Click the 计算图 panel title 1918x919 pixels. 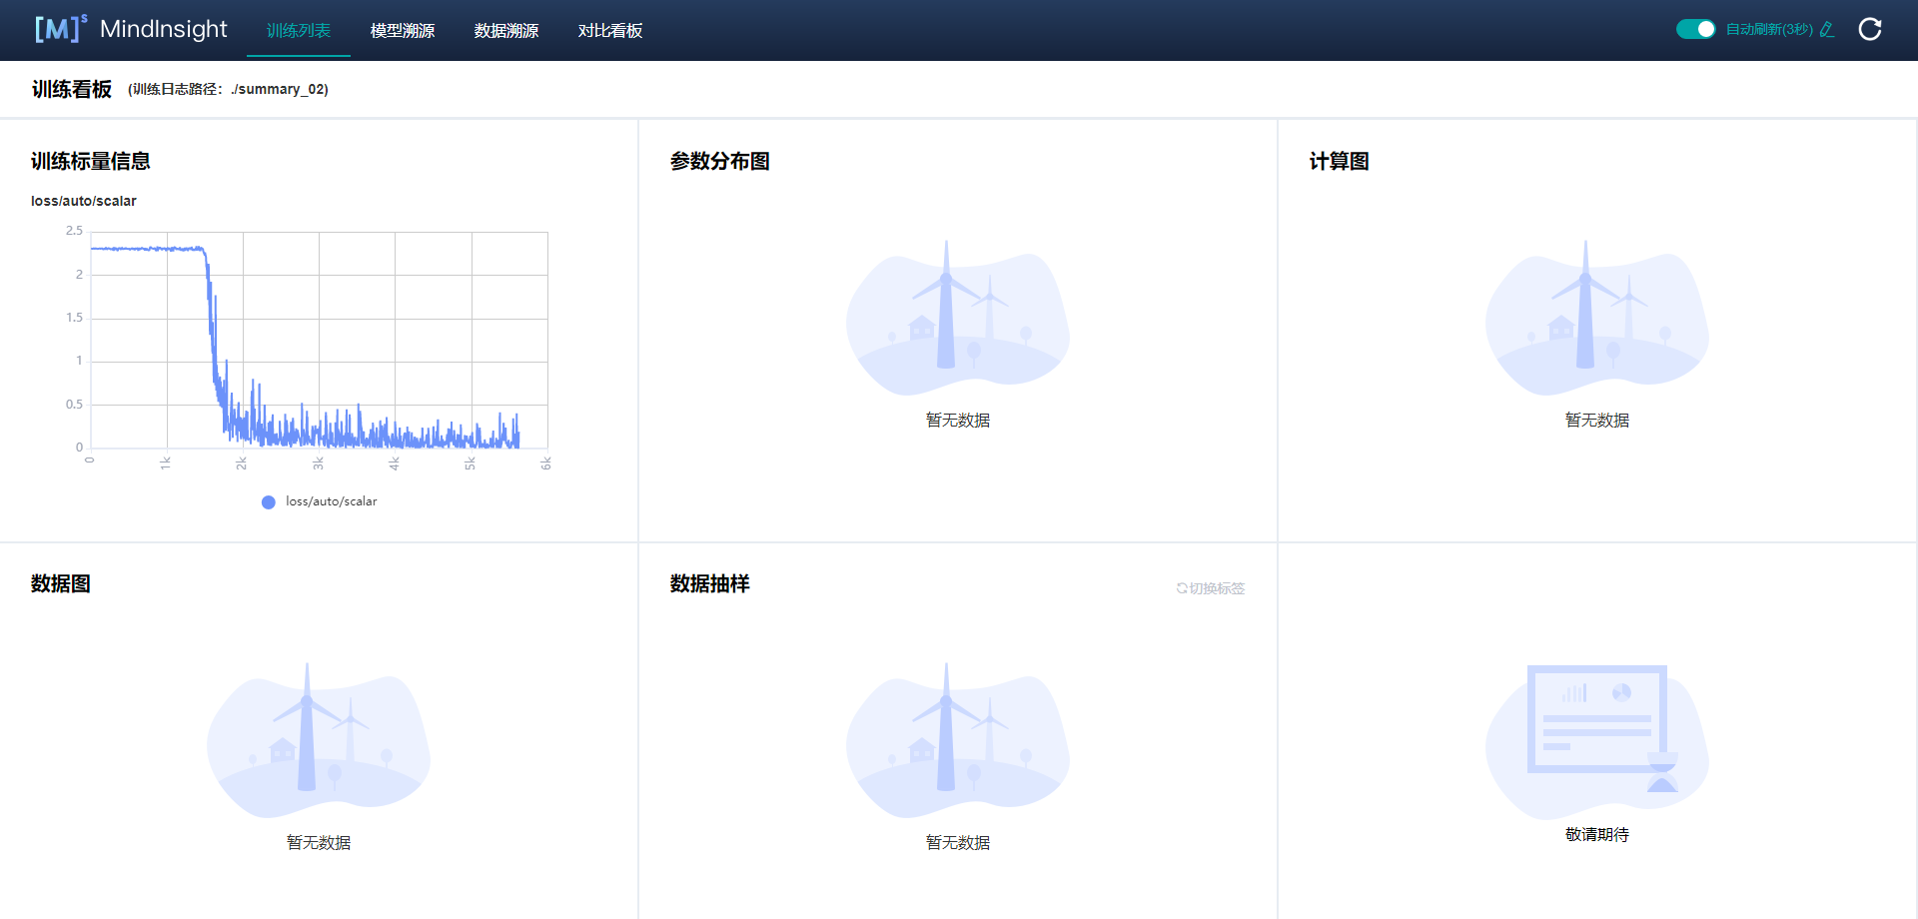coord(1340,161)
